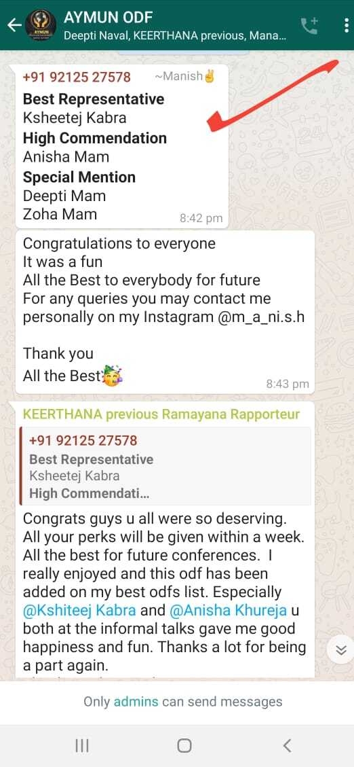Tap the ~Manish name label
This screenshot has height=767, width=354.
coord(184,76)
